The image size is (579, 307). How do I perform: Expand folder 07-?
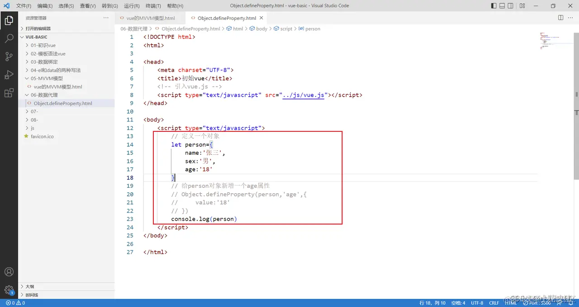[x=66, y=111]
